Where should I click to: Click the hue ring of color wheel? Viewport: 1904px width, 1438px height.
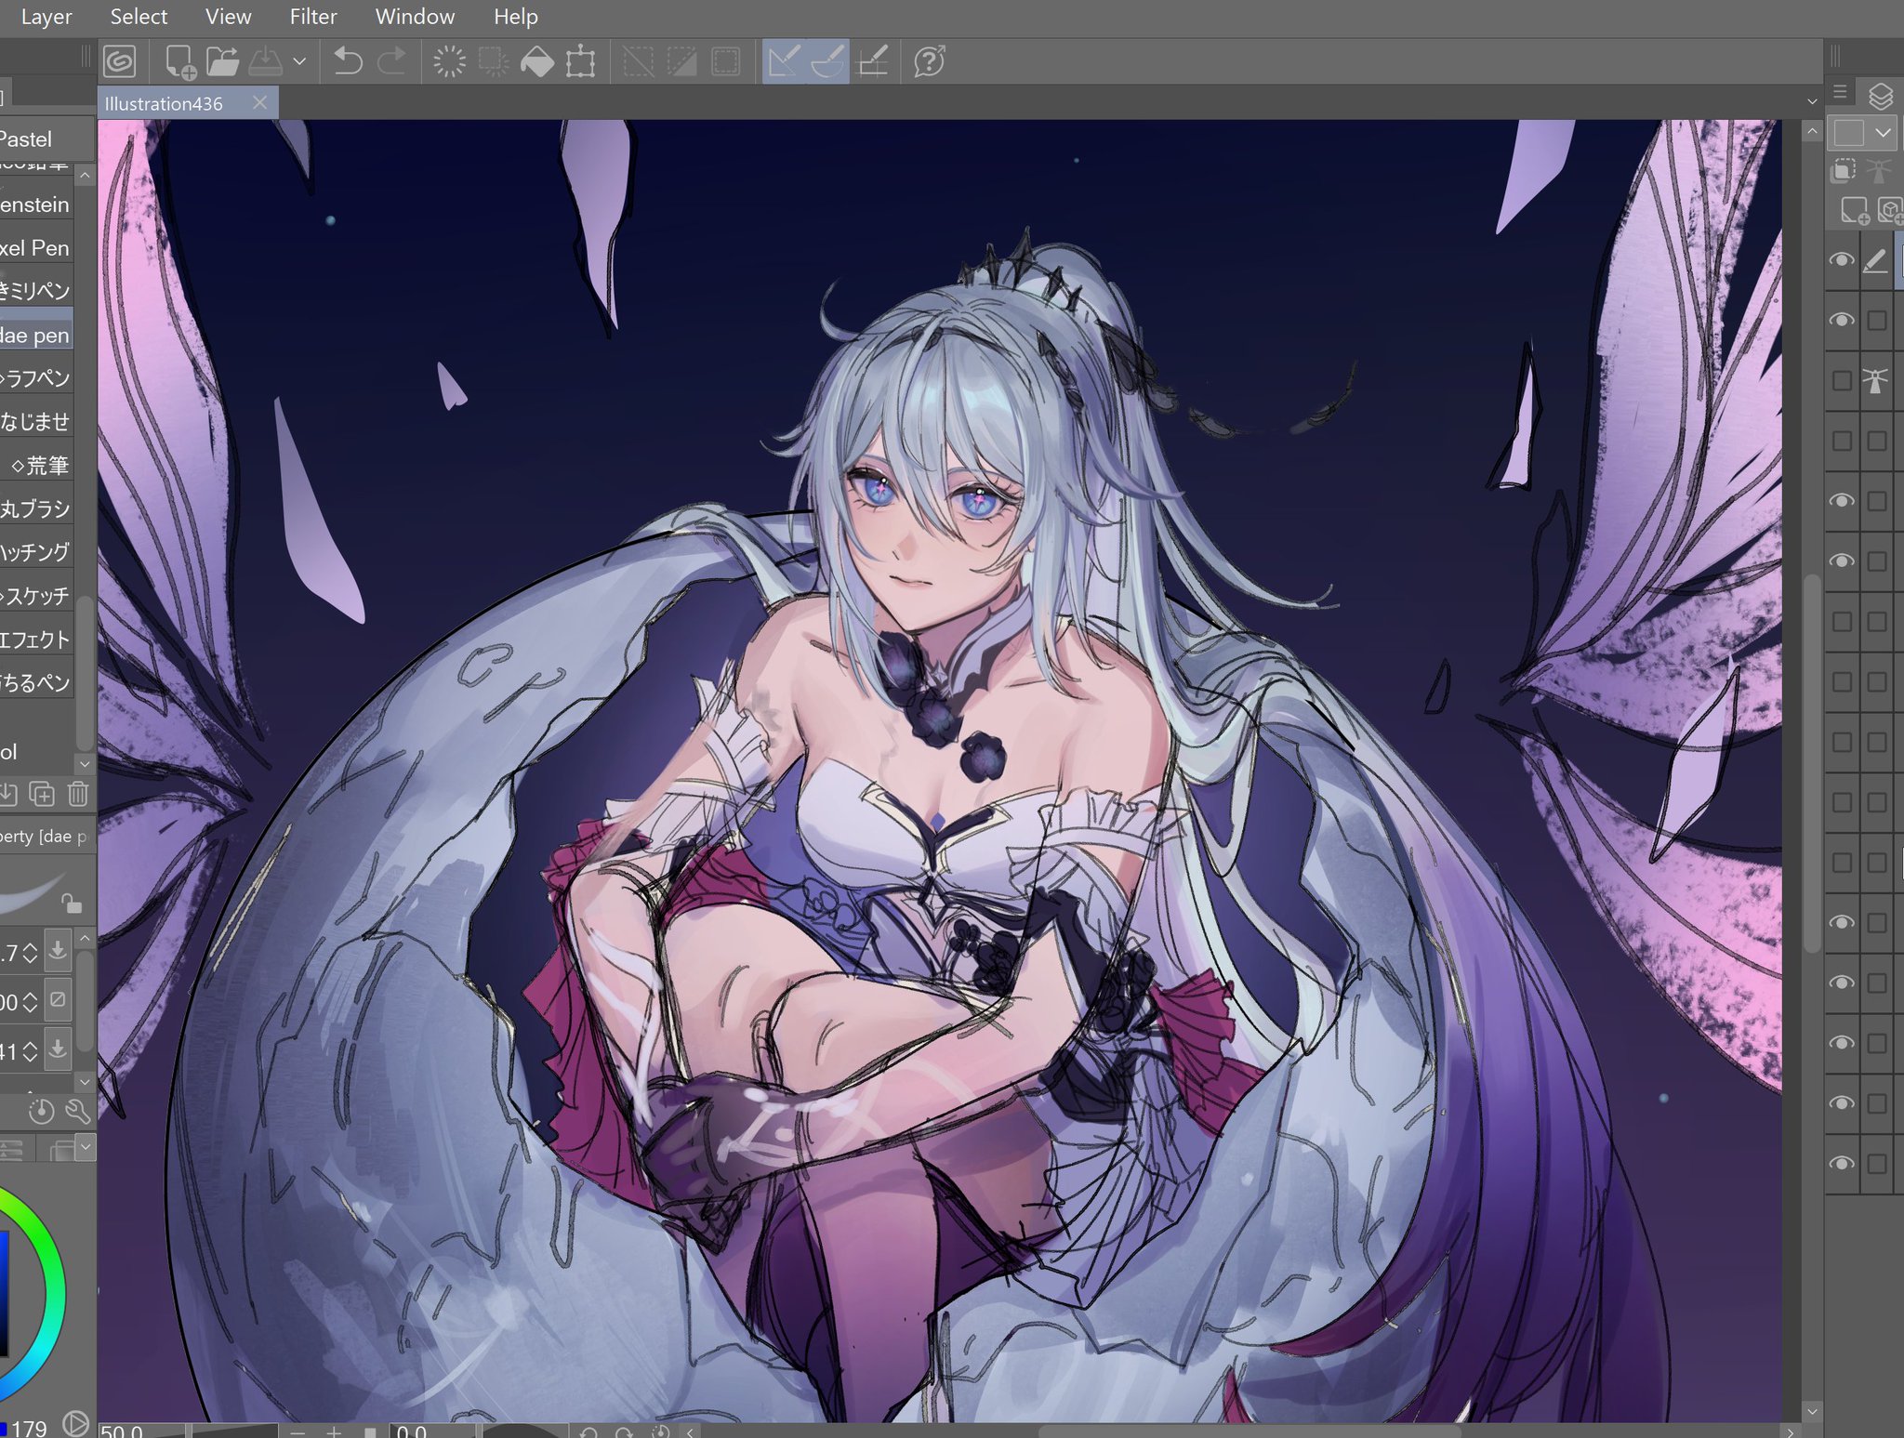pos(54,1292)
